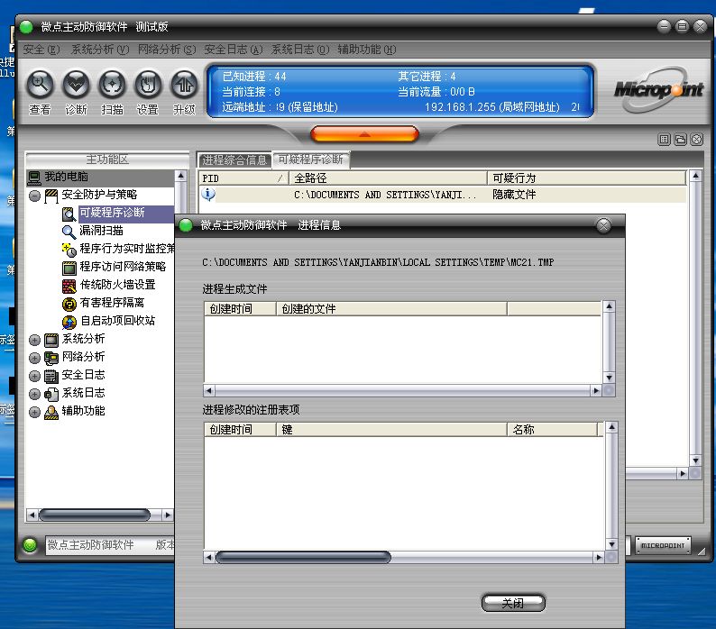The height and width of the screenshot is (629, 716).
Task: Switch to the 可疑程序诊断 tab
Action: [311, 160]
